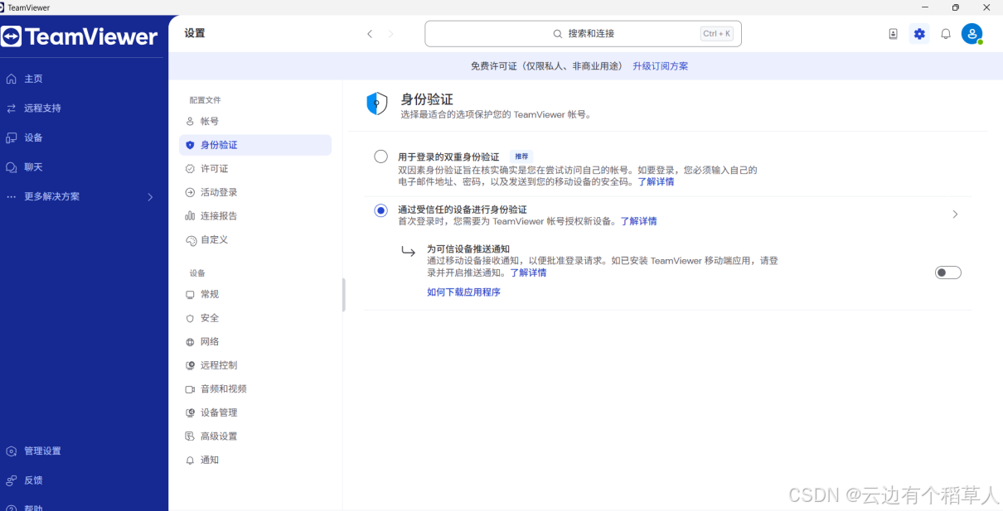Screen dimensions: 1003x511
Task: Restore down the TeamViewer window
Action: pyautogui.click(x=955, y=7)
